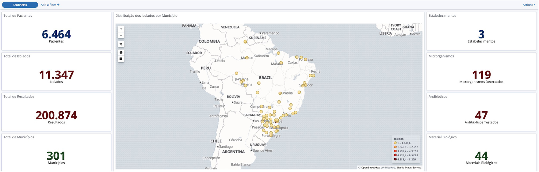Open the Add a filter popup

coord(48,5)
